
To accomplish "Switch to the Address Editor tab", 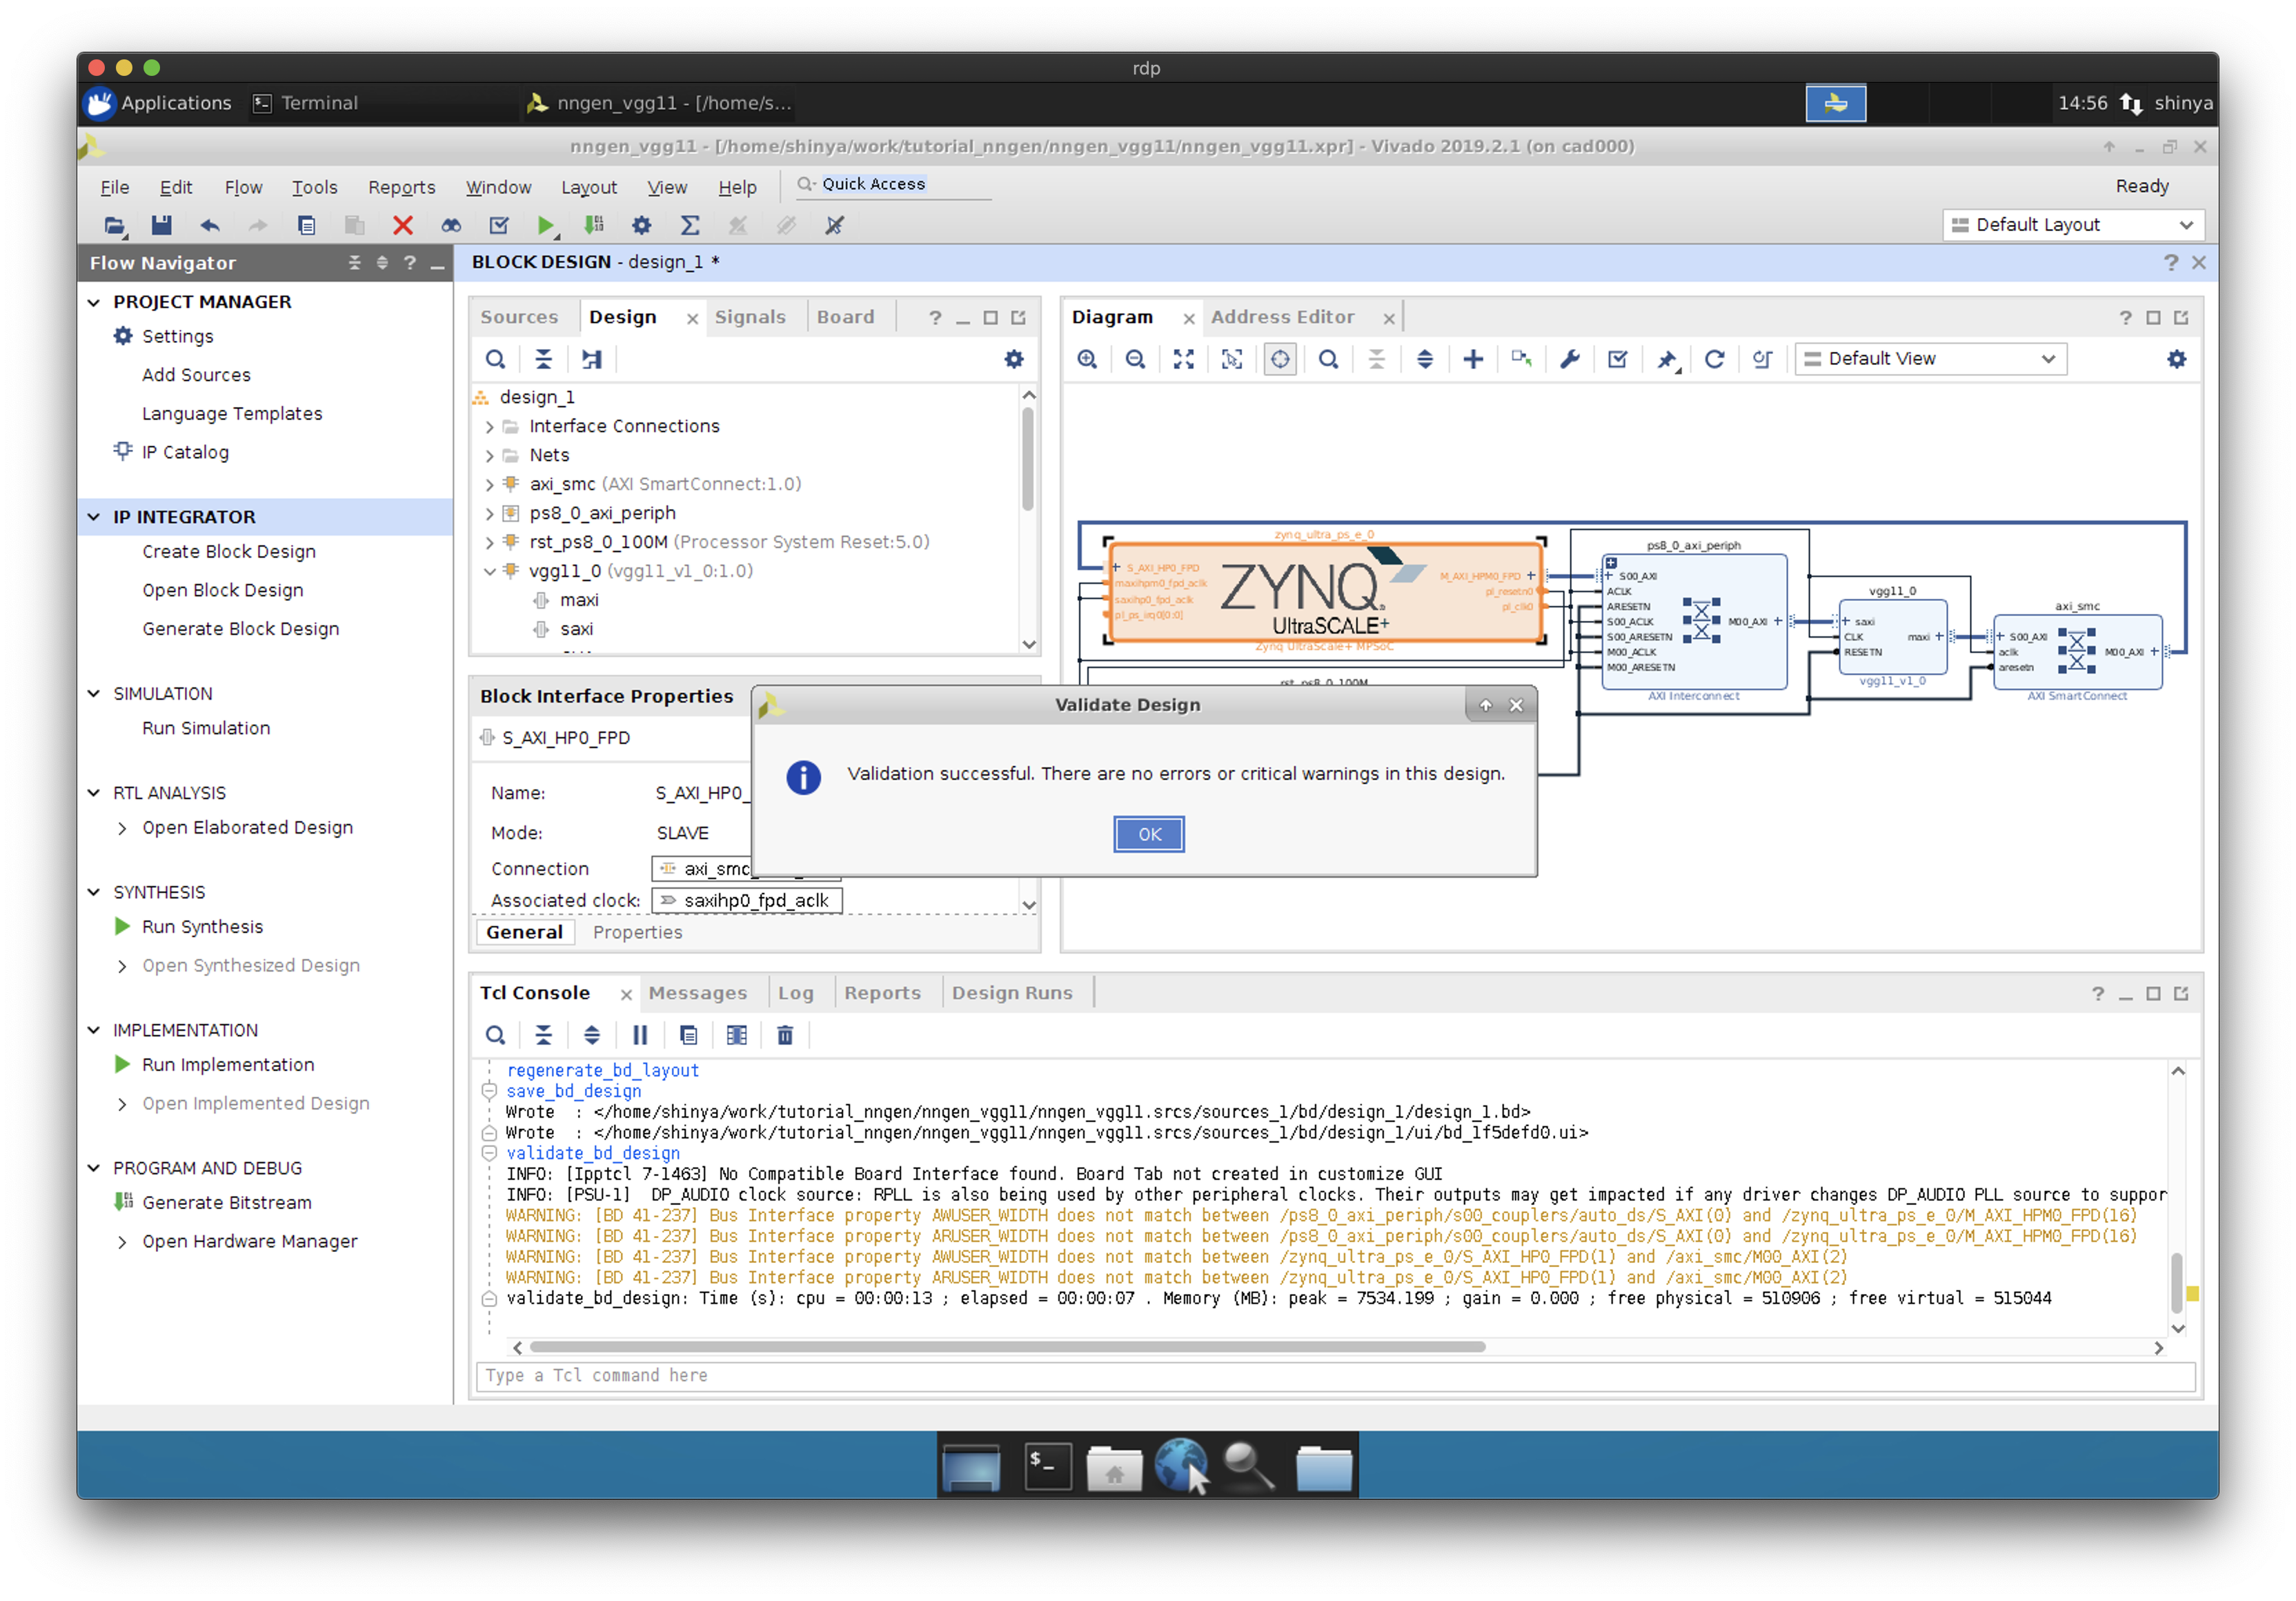I will point(1282,317).
